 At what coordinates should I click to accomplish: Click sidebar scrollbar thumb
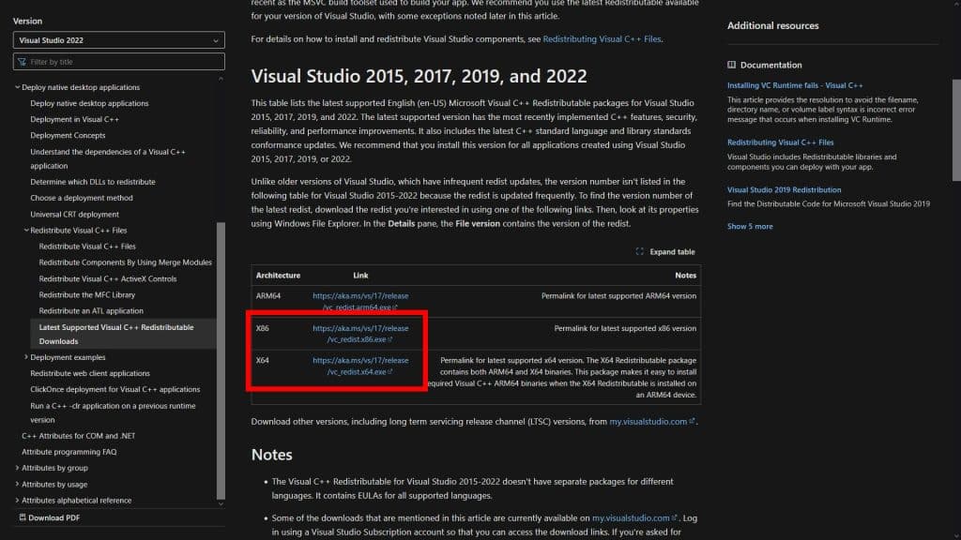pos(221,361)
